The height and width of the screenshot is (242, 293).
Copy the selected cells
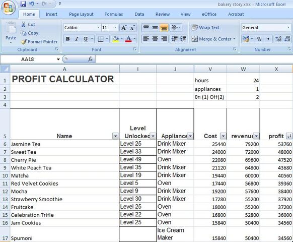(29, 33)
